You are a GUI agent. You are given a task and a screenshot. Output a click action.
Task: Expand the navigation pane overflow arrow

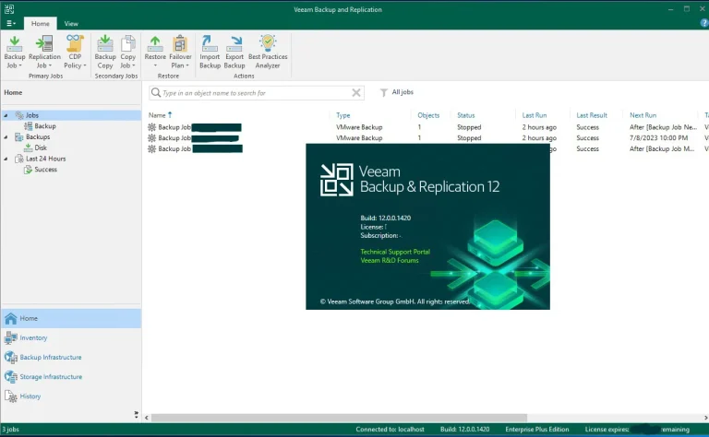click(136, 414)
